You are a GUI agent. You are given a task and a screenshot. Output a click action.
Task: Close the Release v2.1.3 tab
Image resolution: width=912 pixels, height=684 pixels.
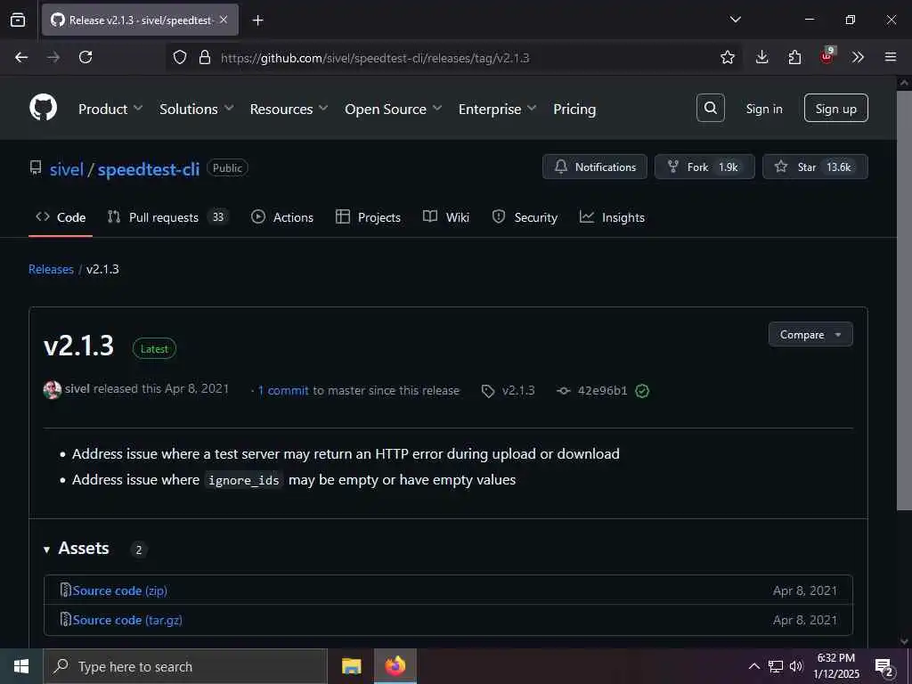pos(224,20)
